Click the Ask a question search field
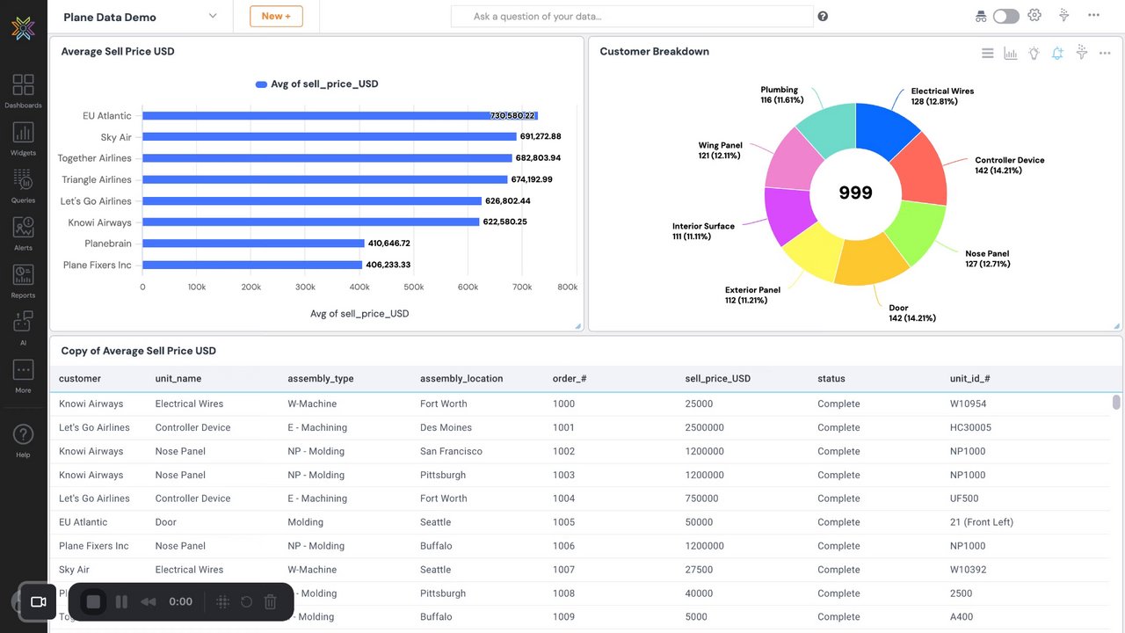Viewport: 1125px width, 633px height. point(632,16)
